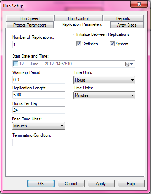
Task: Toggle the System initialization checkbox
Action: (x=112, y=44)
